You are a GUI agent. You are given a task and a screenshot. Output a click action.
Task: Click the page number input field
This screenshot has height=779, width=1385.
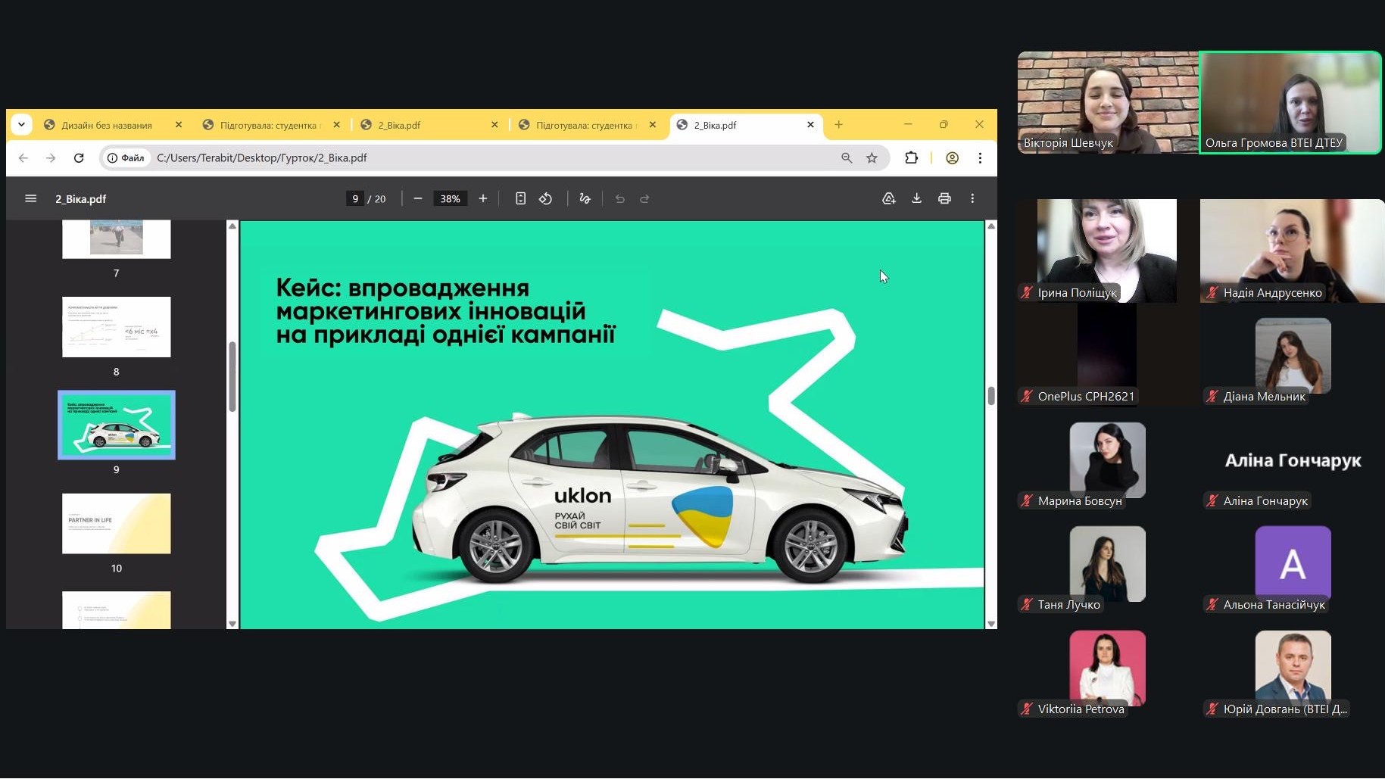(355, 199)
